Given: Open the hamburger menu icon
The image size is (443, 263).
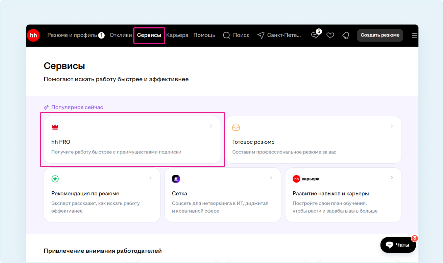Looking at the screenshot, I should point(415,35).
